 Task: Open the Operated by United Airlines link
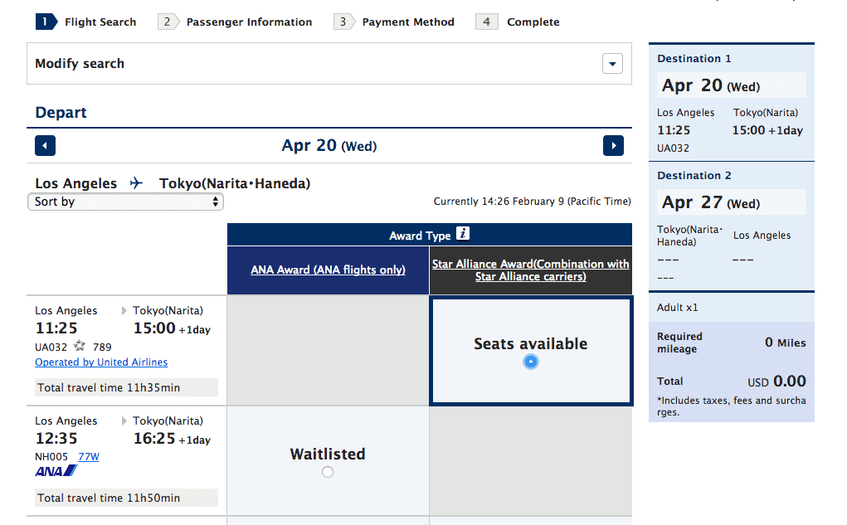(x=101, y=362)
